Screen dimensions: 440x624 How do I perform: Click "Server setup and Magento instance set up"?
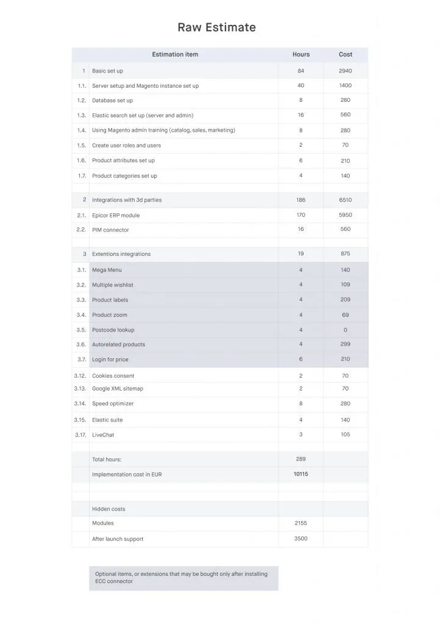point(145,86)
